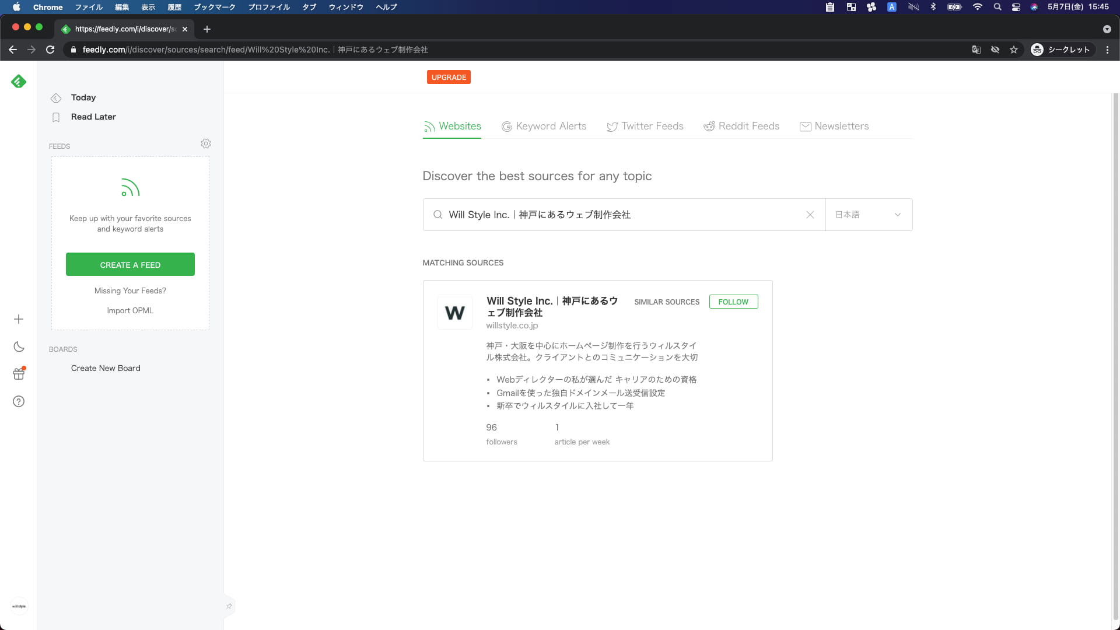Open the gift box icon in sidebar

point(19,373)
